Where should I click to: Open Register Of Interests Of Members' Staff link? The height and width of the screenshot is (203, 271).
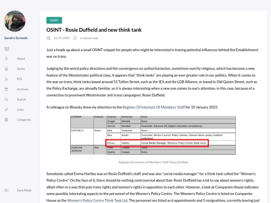point(154,107)
